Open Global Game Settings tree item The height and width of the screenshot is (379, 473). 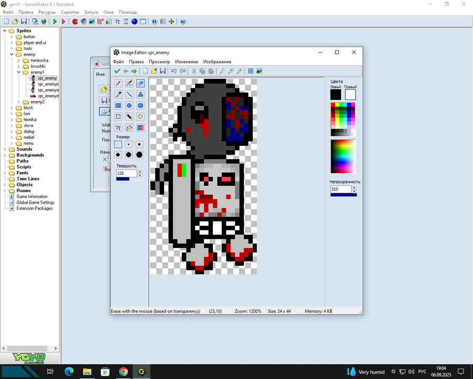tap(36, 203)
